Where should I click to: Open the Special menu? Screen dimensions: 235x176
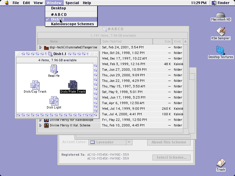point(72,3)
